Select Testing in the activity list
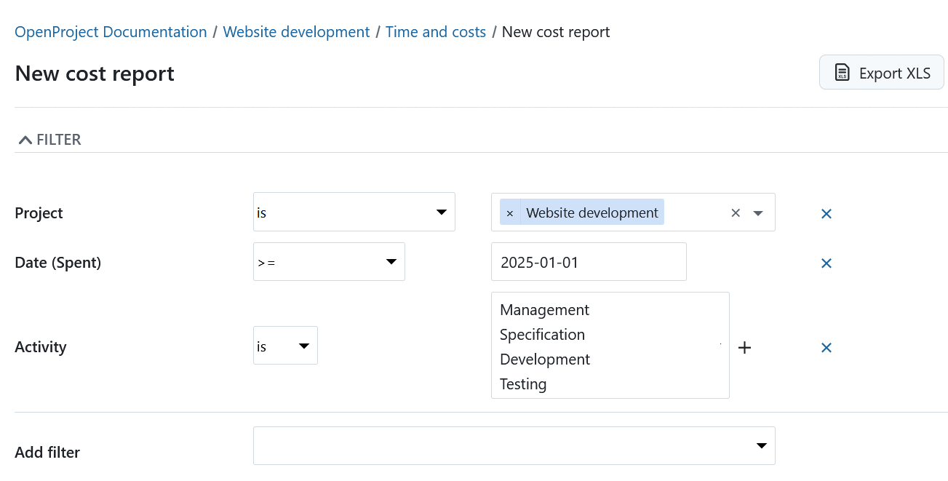 click(522, 383)
